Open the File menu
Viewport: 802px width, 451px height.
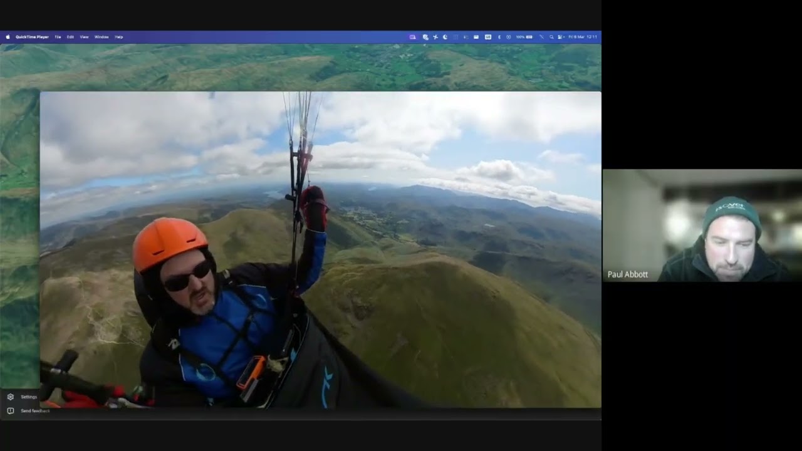(58, 37)
